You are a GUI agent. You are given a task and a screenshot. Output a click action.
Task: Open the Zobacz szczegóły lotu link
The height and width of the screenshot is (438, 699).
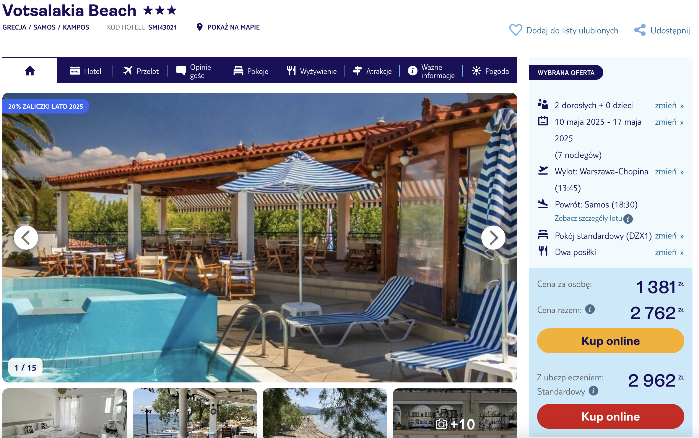point(588,218)
